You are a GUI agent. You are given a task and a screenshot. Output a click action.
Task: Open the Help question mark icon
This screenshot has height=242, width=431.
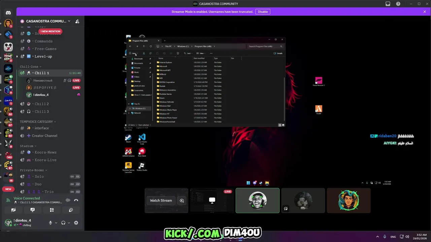tap(398, 4)
